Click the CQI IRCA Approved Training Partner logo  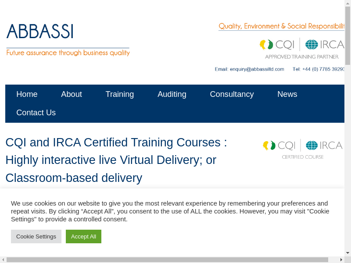[302, 48]
